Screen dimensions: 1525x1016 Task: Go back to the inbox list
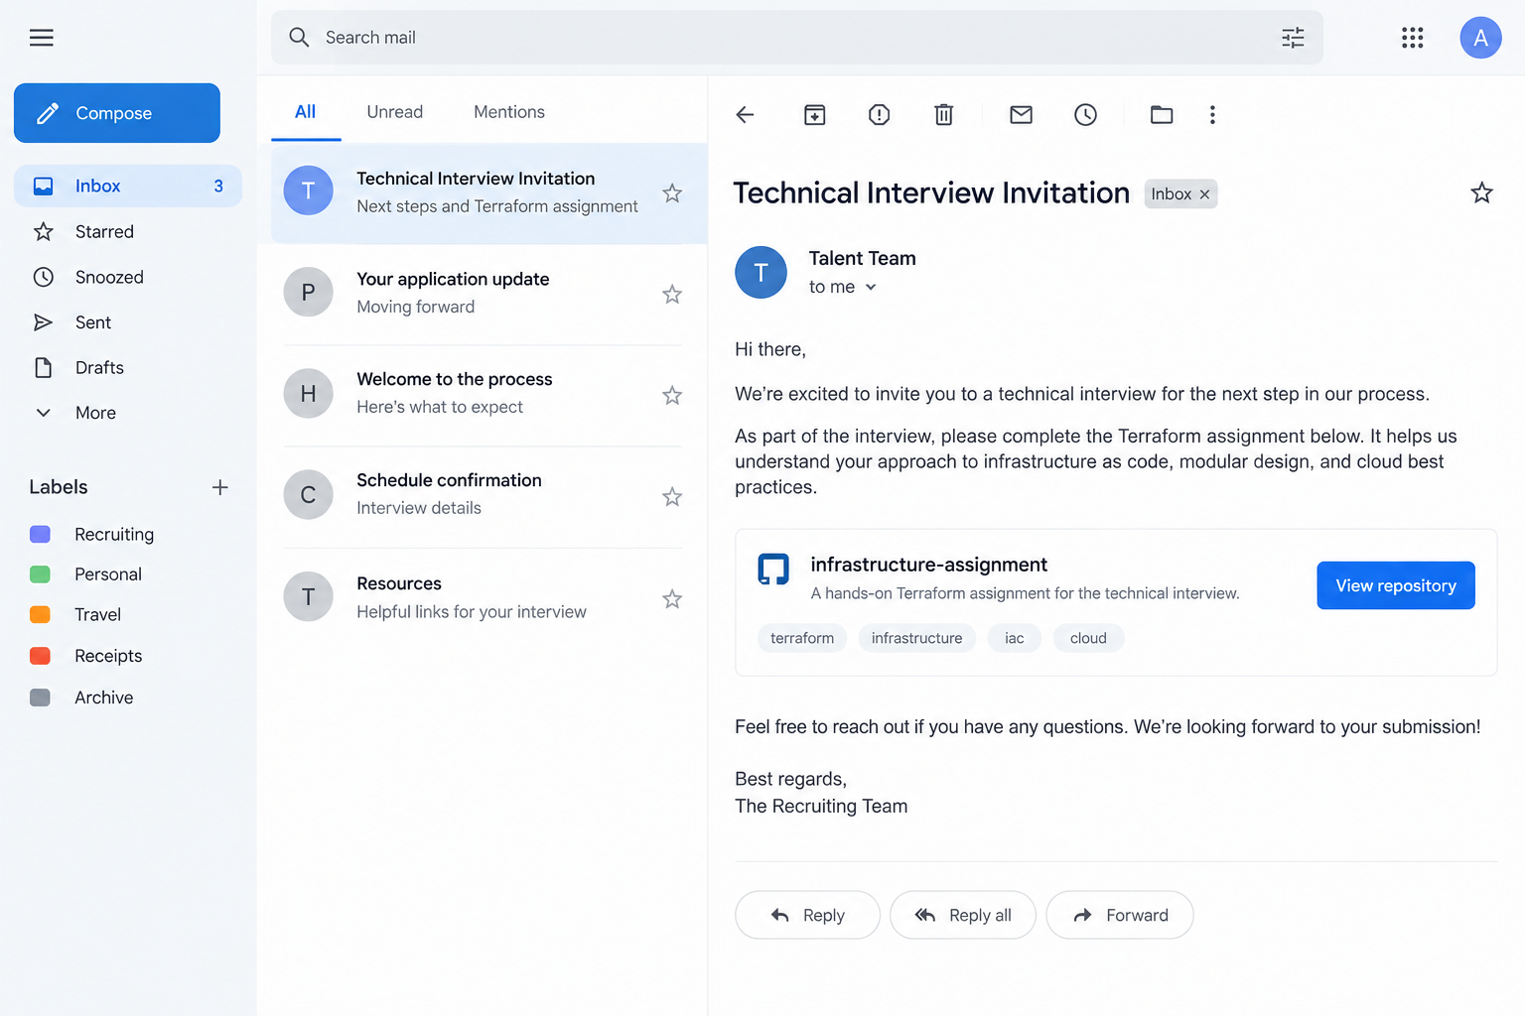746,115
